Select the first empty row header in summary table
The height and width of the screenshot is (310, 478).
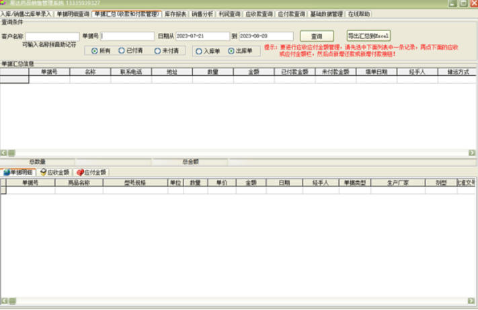(14, 79)
